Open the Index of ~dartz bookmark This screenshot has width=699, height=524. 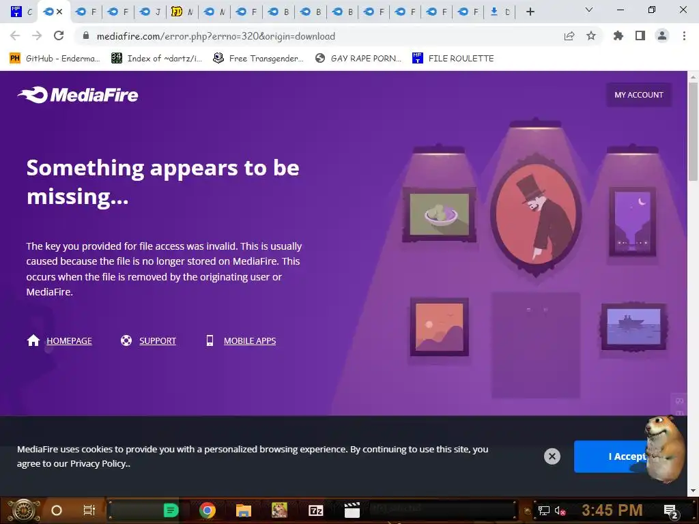pos(156,59)
